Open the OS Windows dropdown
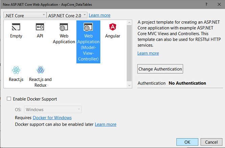The image size is (225, 148). (53, 109)
